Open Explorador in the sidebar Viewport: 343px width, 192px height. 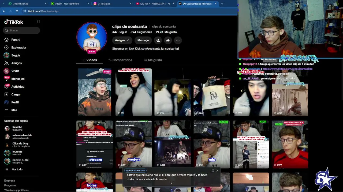click(19, 47)
